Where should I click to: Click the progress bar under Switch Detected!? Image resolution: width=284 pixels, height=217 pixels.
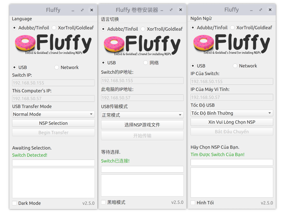[x=53, y=163]
